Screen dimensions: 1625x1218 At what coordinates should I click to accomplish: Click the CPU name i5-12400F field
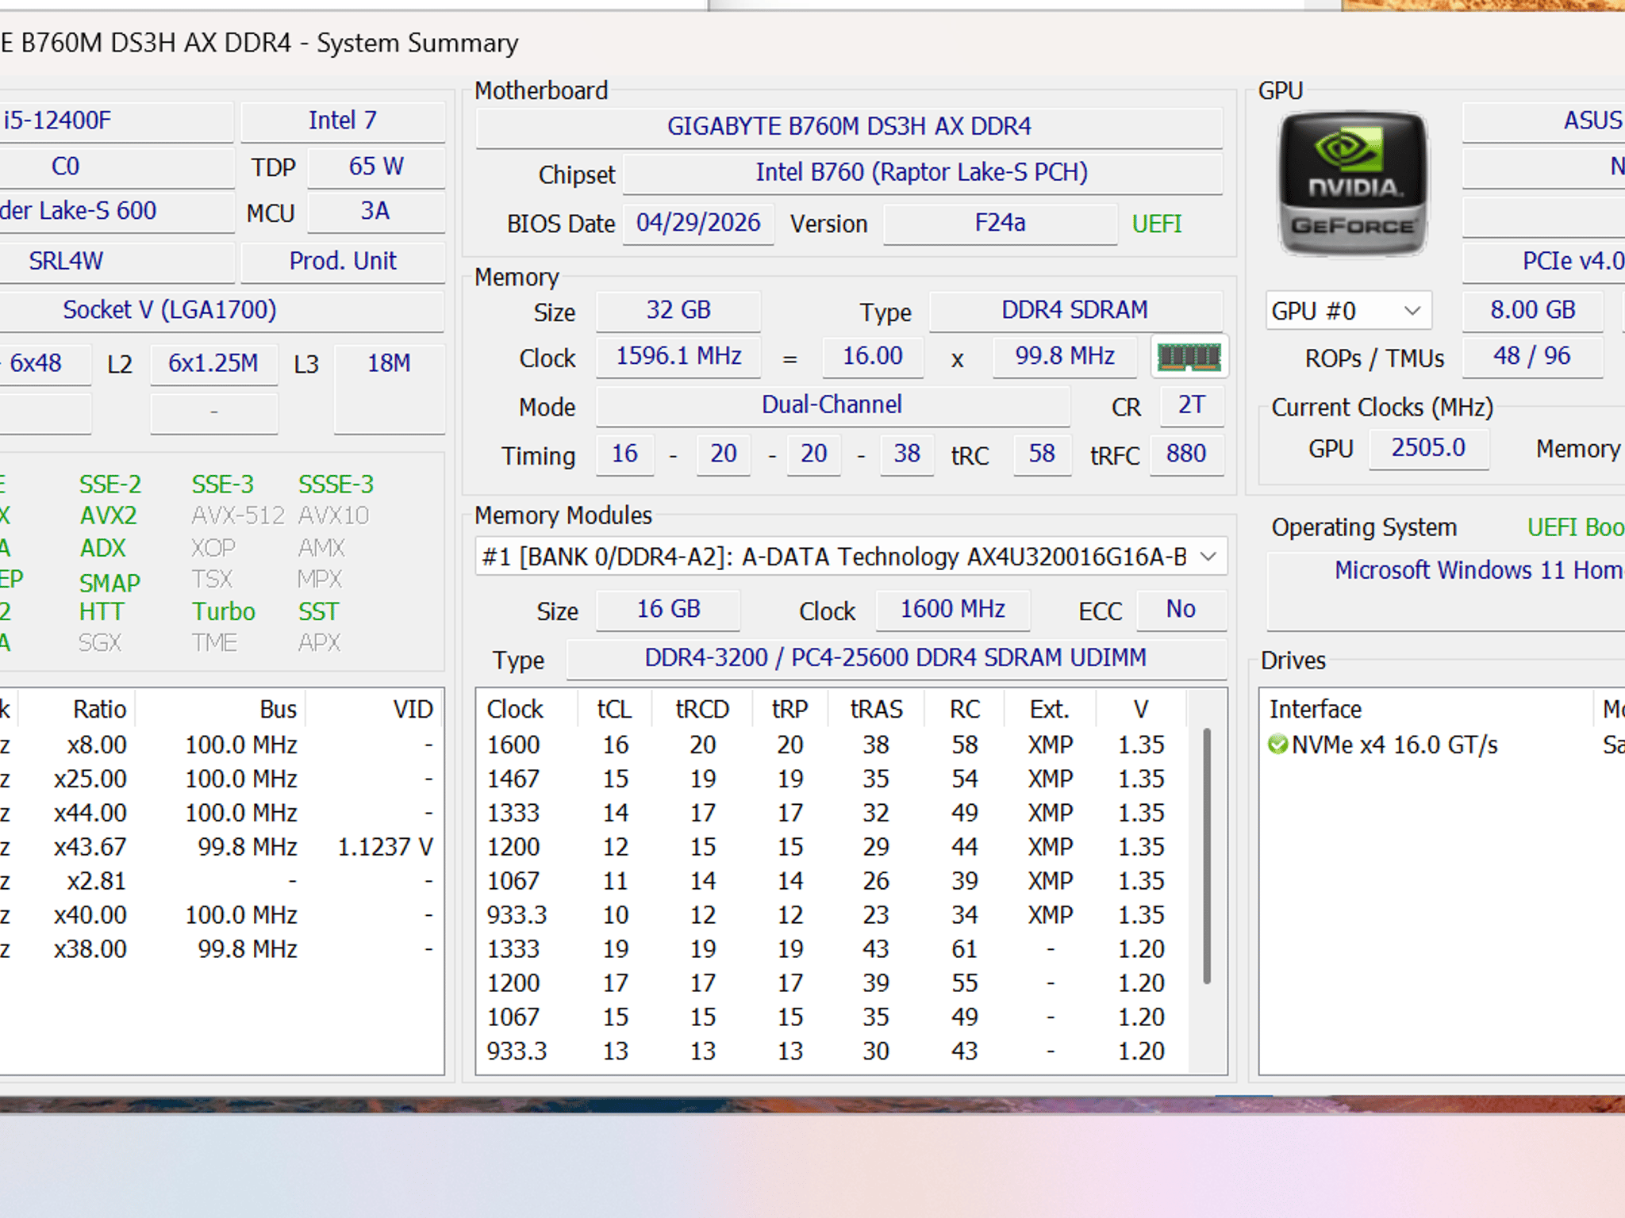(x=116, y=121)
